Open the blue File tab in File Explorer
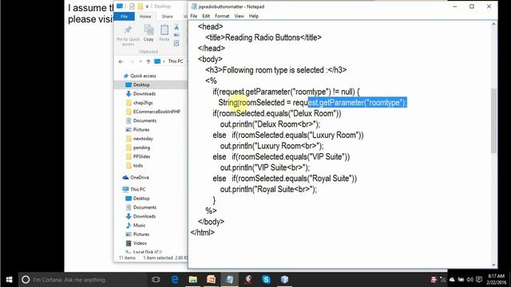Image resolution: width=511 pixels, height=287 pixels. (125, 16)
